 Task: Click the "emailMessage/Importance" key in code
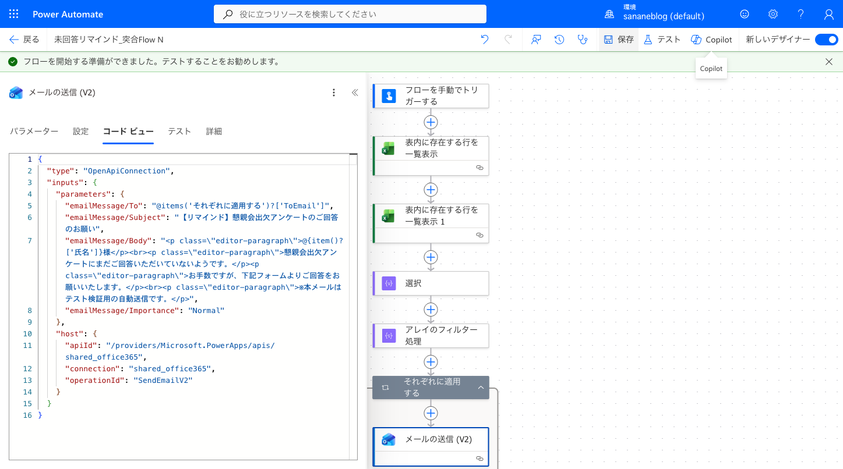pyautogui.click(x=122, y=311)
